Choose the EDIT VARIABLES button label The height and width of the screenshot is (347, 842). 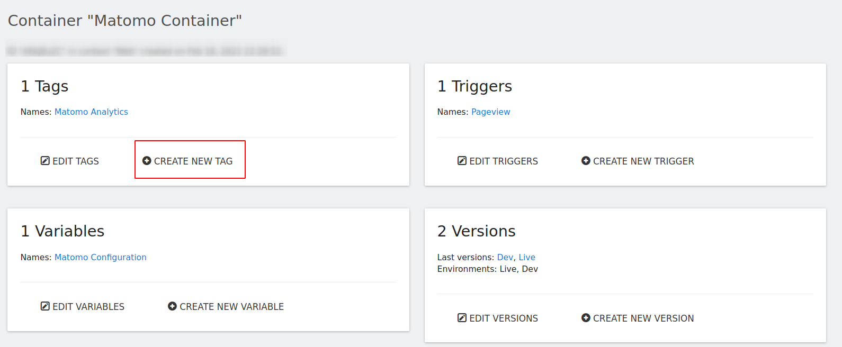[88, 307]
